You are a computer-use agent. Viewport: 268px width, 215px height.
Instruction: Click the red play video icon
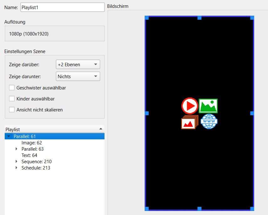[190, 106]
